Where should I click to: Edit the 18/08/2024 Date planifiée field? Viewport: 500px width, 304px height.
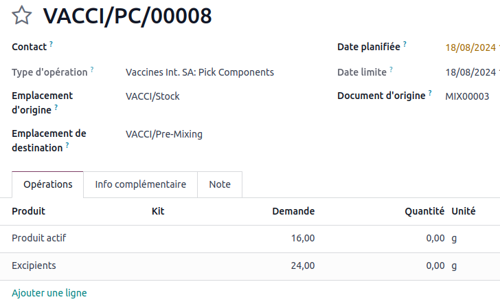click(x=470, y=48)
